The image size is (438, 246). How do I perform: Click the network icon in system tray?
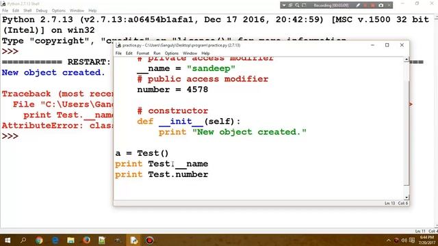pyautogui.click(x=412, y=241)
